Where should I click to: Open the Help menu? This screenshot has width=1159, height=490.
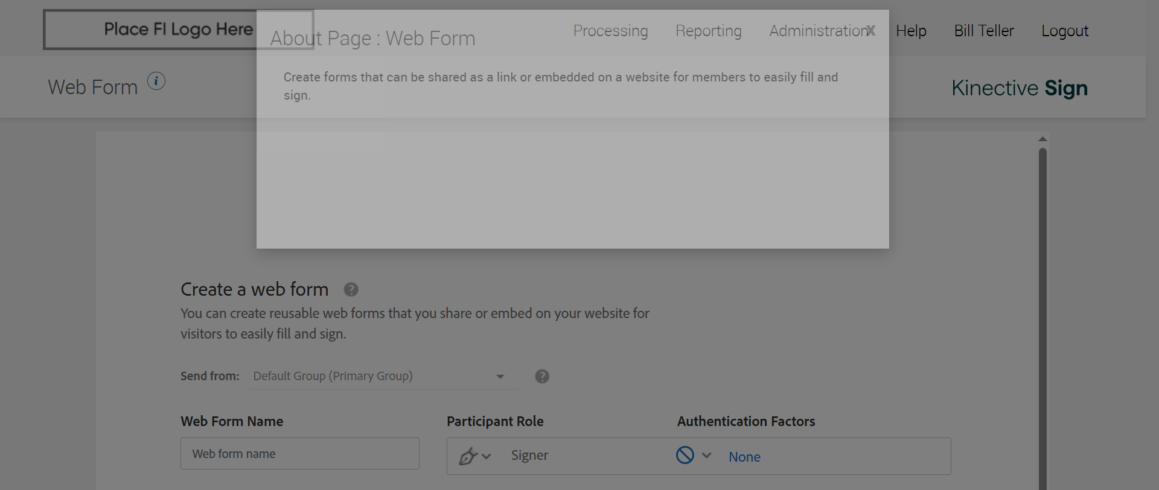911,31
